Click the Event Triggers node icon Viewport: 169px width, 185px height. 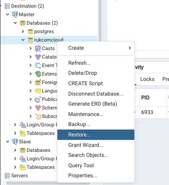38,66
